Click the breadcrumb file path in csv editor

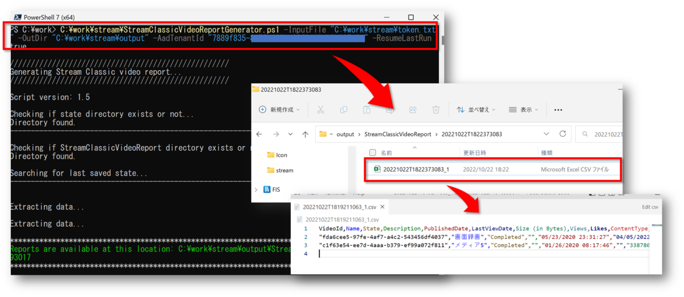click(x=337, y=219)
